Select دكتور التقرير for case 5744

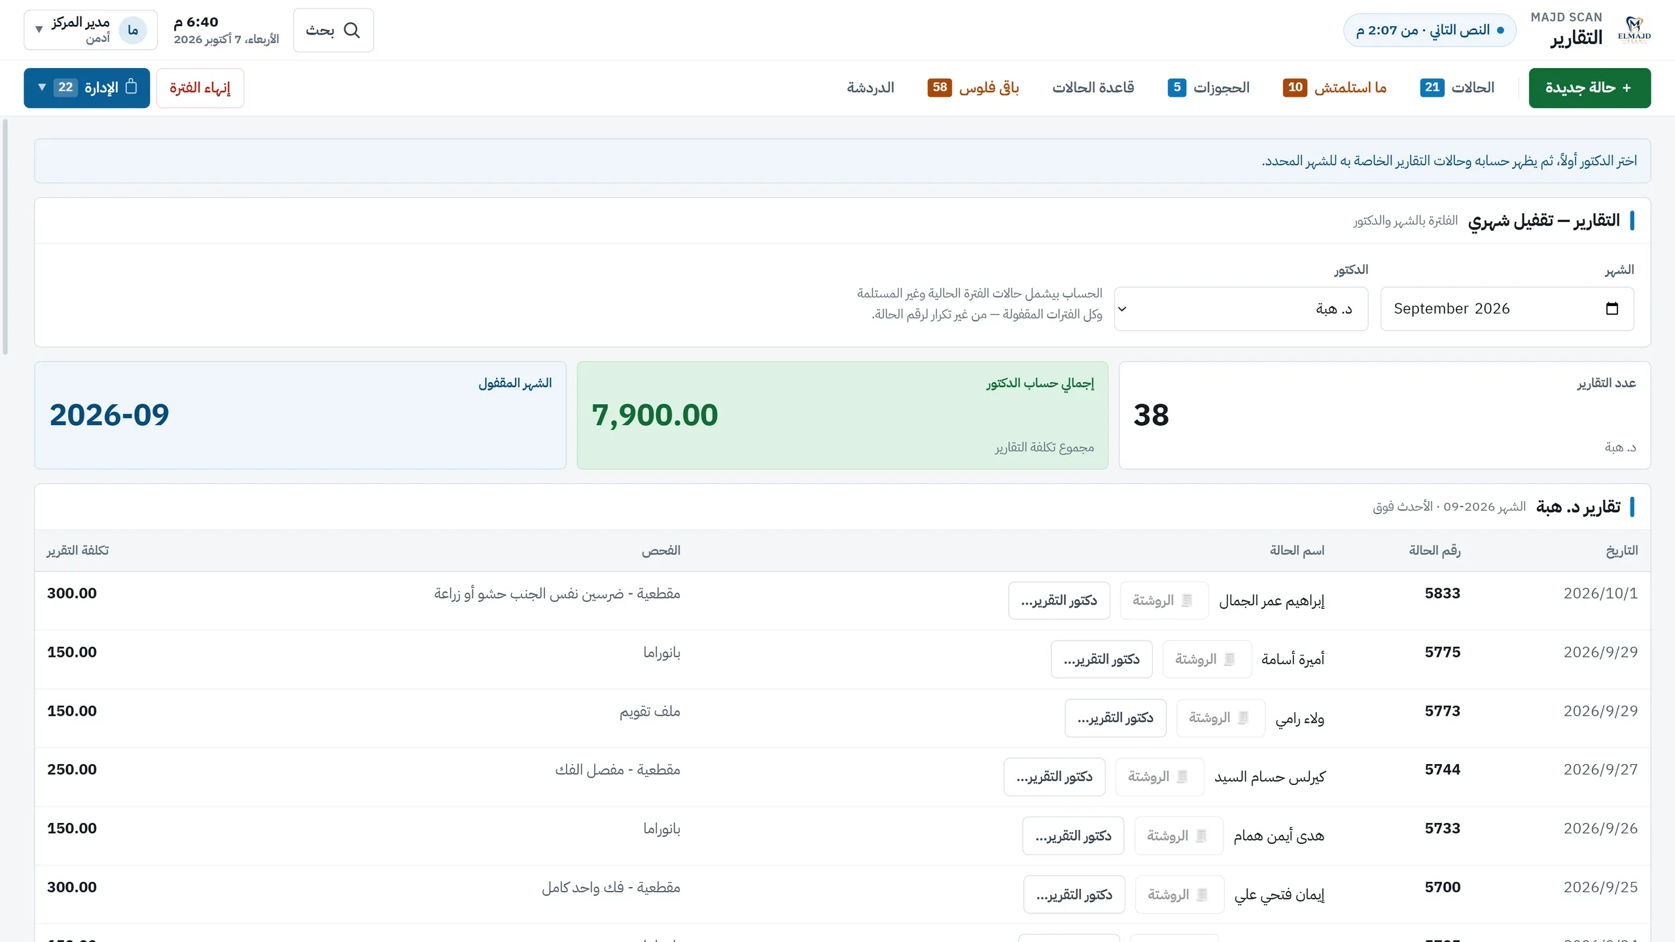(1055, 777)
